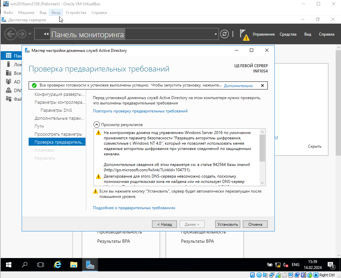Screen dimensions: 341x278
Task: Click the ENG input language indicator
Action: (295, 264)
